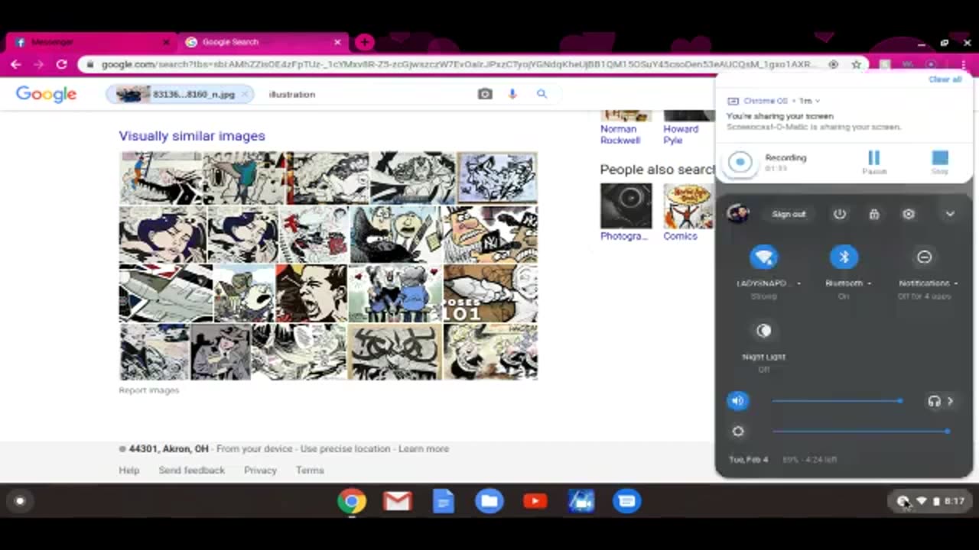This screenshot has height=550, width=979.
Task: Expand the Chrome OS notification chevron
Action: tap(818, 101)
